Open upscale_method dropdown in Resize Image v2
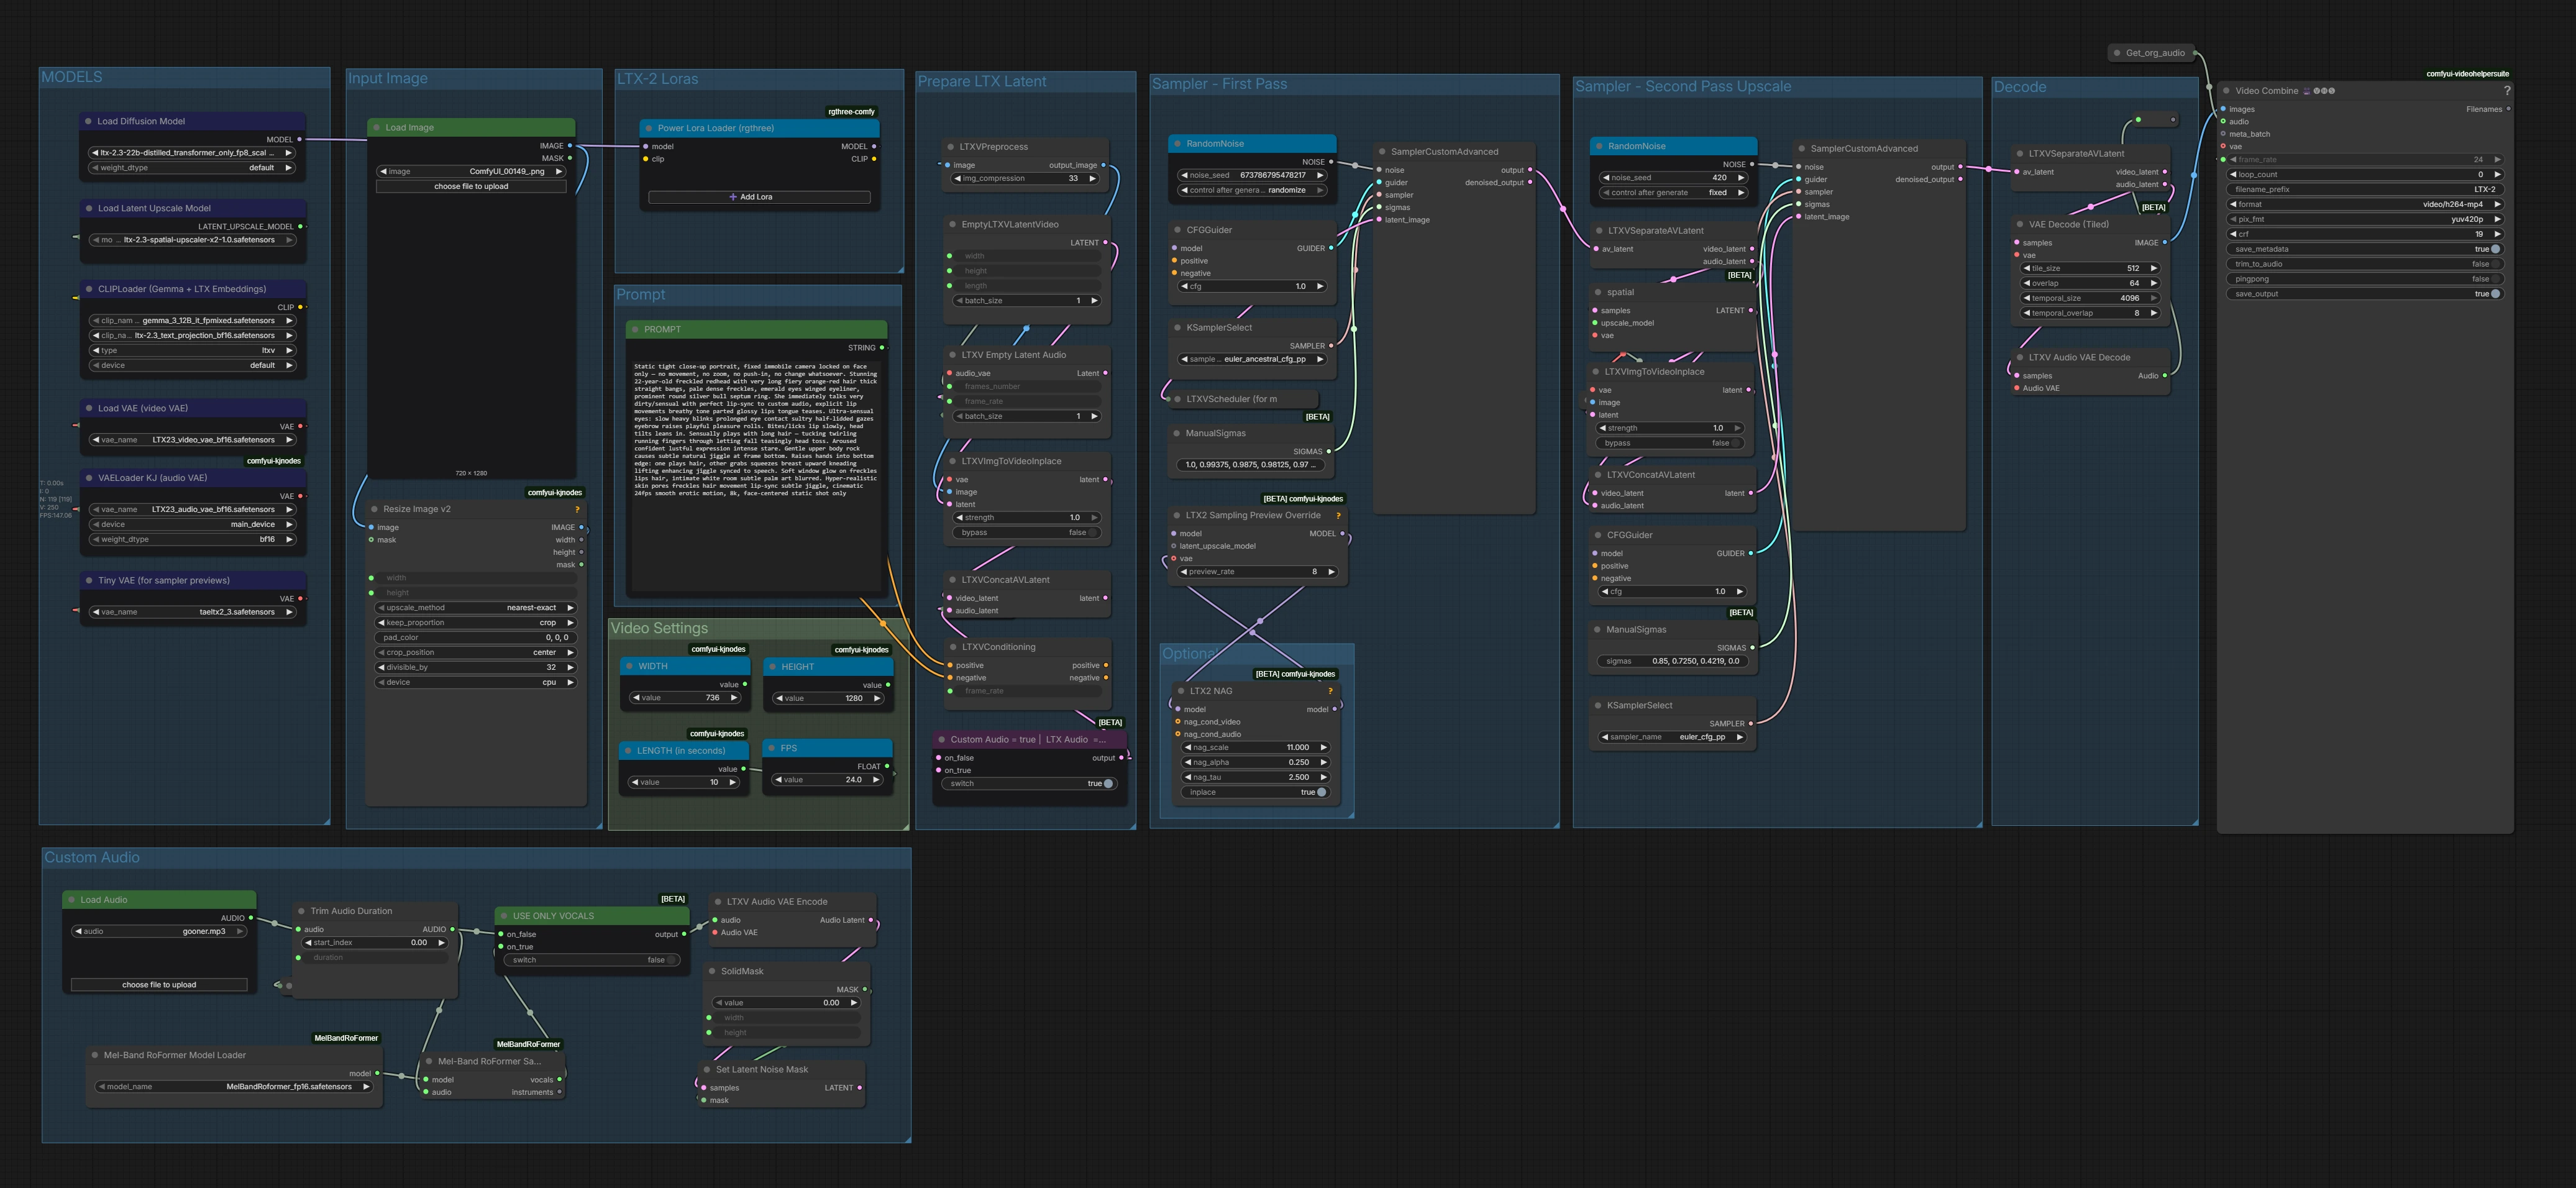This screenshot has width=2576, height=1188. (x=475, y=608)
